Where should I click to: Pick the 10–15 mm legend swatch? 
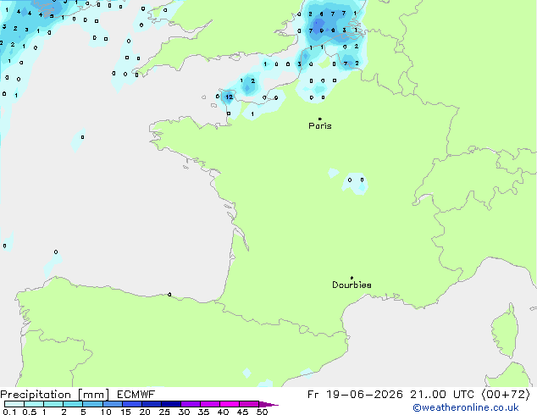pyautogui.click(x=113, y=404)
